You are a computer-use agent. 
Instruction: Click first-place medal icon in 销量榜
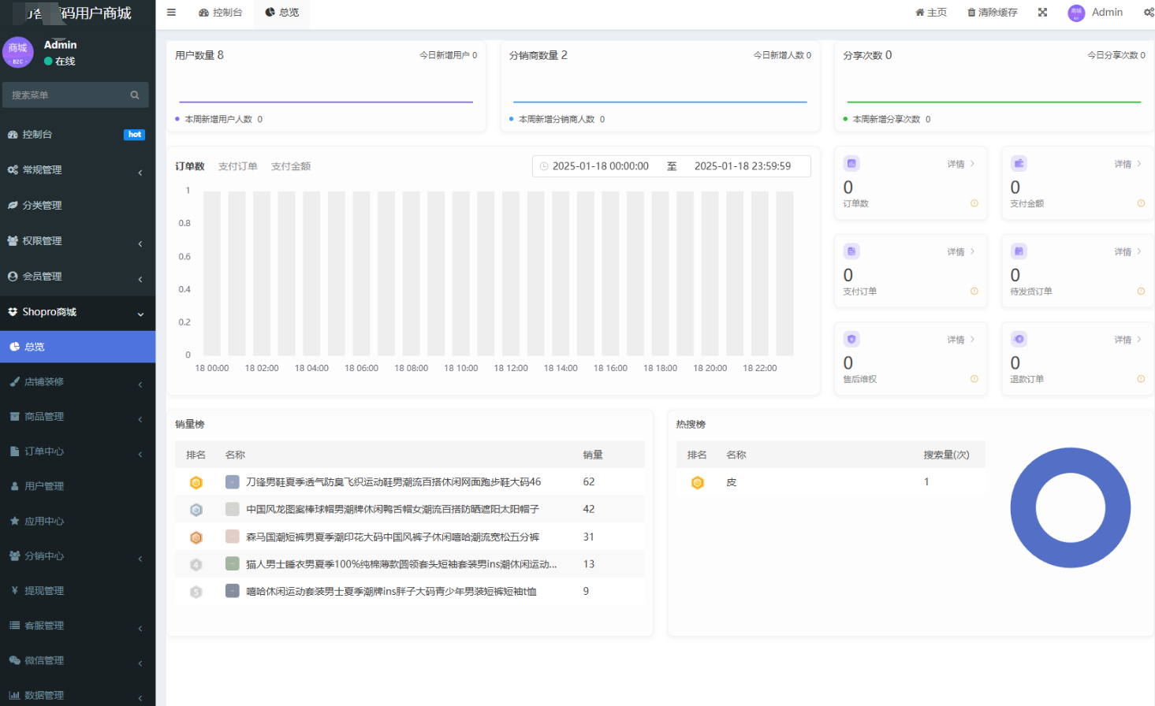click(196, 482)
